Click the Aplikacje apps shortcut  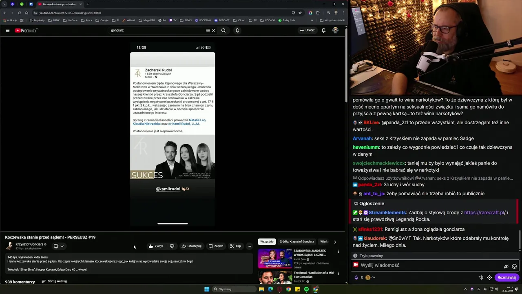[x=9, y=20]
